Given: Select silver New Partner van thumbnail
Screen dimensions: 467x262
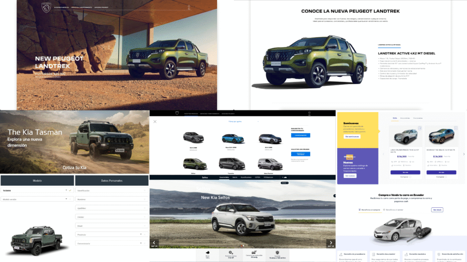Looking at the screenshot, I should (x=270, y=164).
